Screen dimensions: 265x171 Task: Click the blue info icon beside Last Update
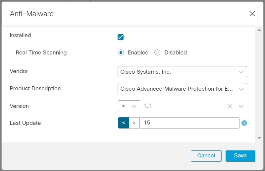[244, 123]
